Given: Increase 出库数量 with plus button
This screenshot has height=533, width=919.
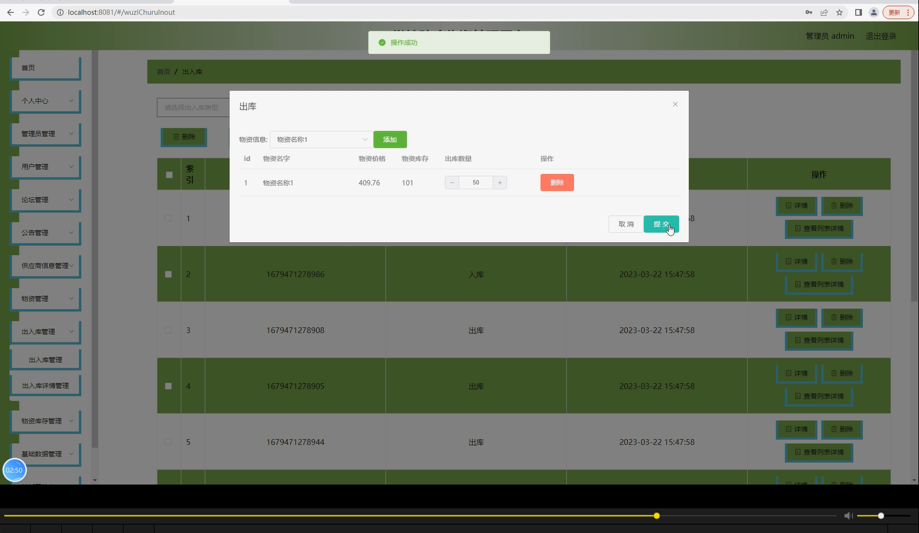Looking at the screenshot, I should click(500, 182).
